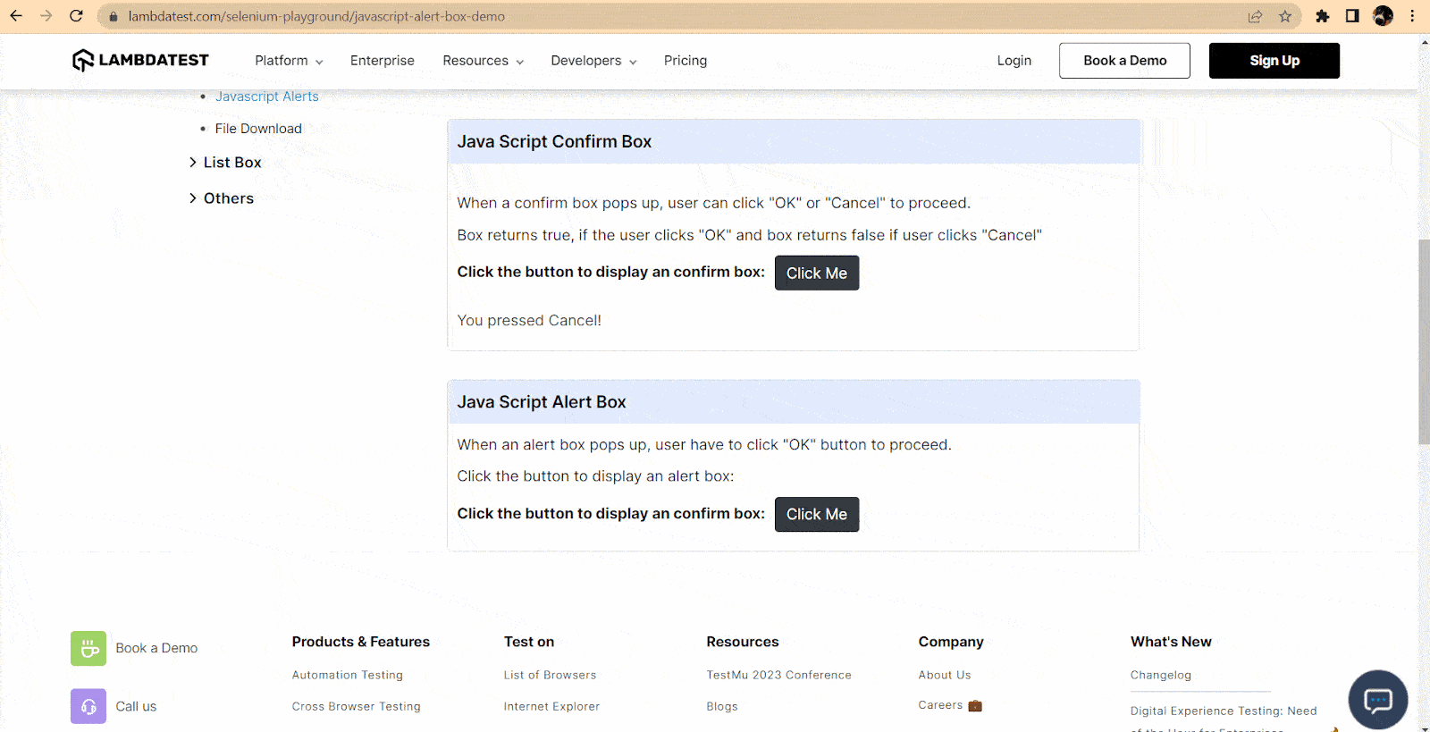The width and height of the screenshot is (1430, 732).
Task: Open the Developers dropdown menu
Action: tap(593, 61)
